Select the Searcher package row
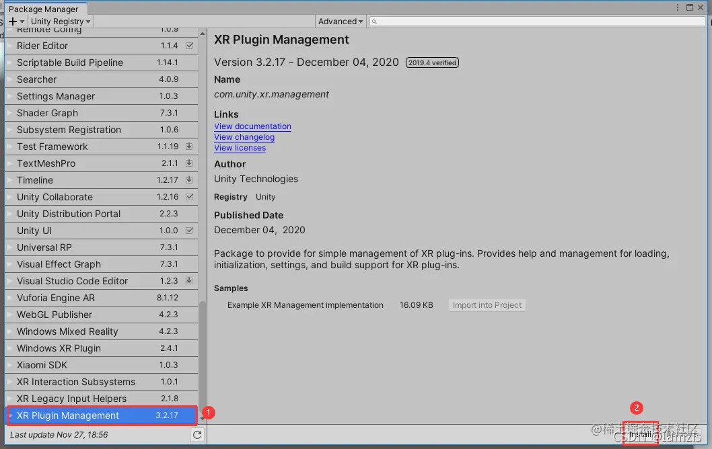Image resolution: width=712 pixels, height=449 pixels. [x=101, y=79]
